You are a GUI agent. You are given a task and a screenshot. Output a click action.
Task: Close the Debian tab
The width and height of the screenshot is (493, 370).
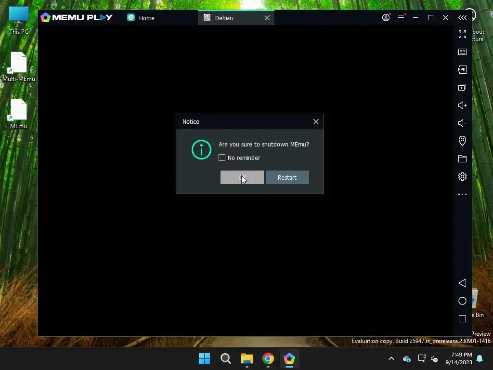point(267,18)
